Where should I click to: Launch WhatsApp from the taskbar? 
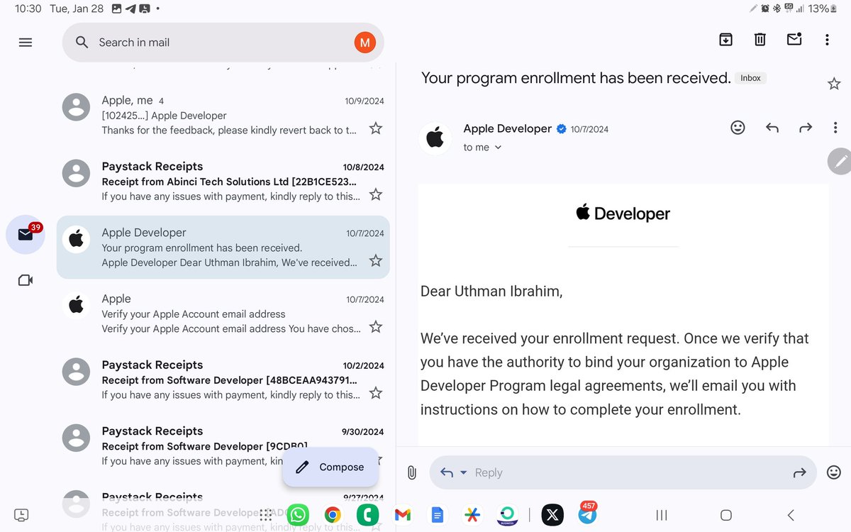(x=299, y=515)
